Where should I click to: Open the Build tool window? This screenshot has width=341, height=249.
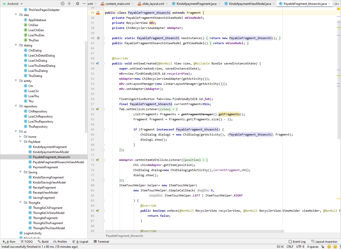coord(43,242)
